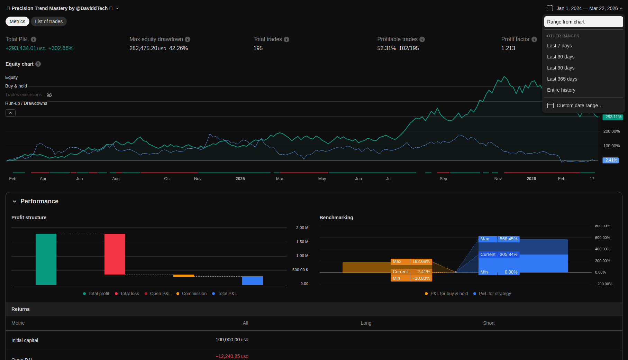Click the Profit factor info icon

coord(534,39)
